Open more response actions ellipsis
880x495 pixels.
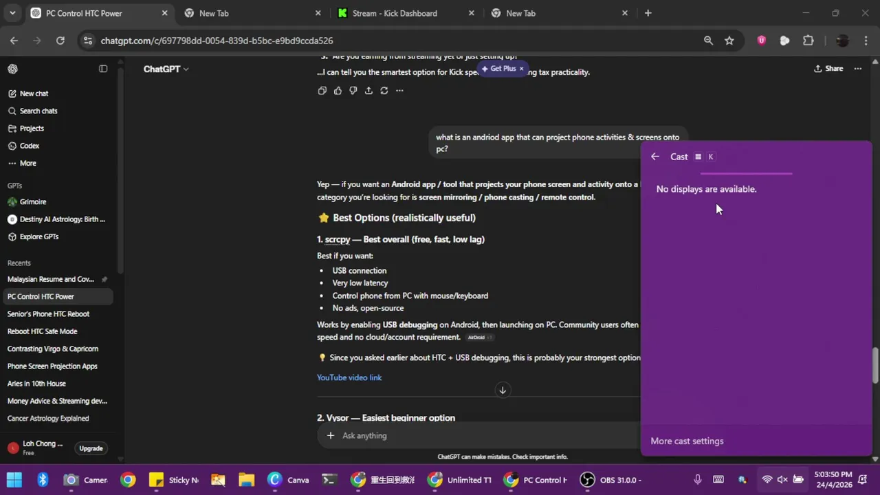[399, 91]
